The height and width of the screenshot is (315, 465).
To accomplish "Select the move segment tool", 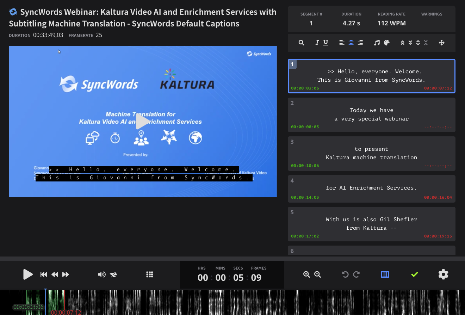I will (441, 42).
